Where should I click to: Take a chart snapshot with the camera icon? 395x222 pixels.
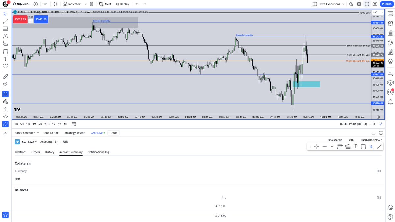[375, 4]
